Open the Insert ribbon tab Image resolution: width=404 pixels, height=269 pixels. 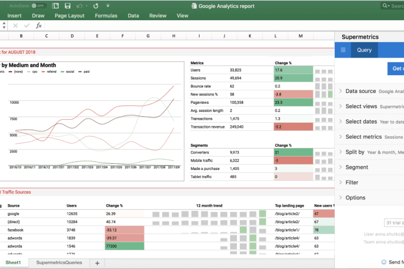[x=15, y=16]
